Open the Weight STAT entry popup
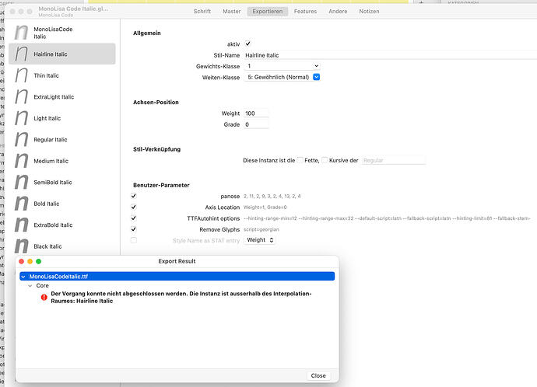This screenshot has height=387, width=537. tap(260, 240)
